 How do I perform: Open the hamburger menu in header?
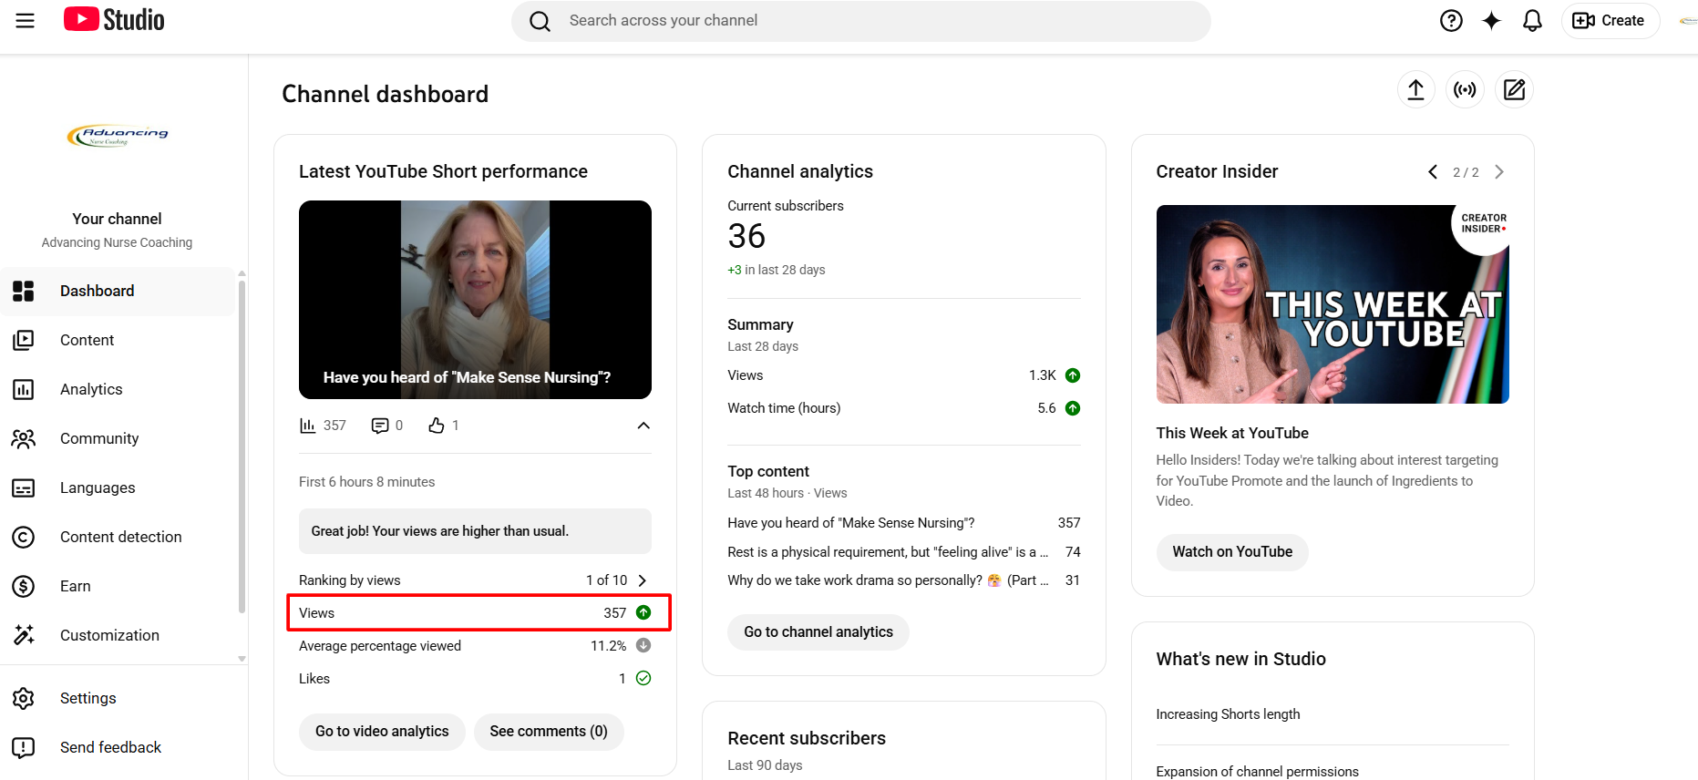(26, 20)
